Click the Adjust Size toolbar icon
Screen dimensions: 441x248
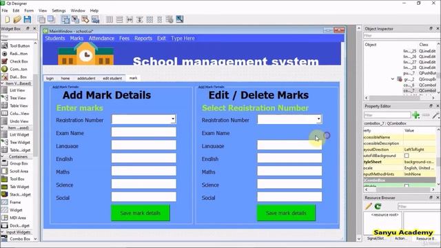179,19
